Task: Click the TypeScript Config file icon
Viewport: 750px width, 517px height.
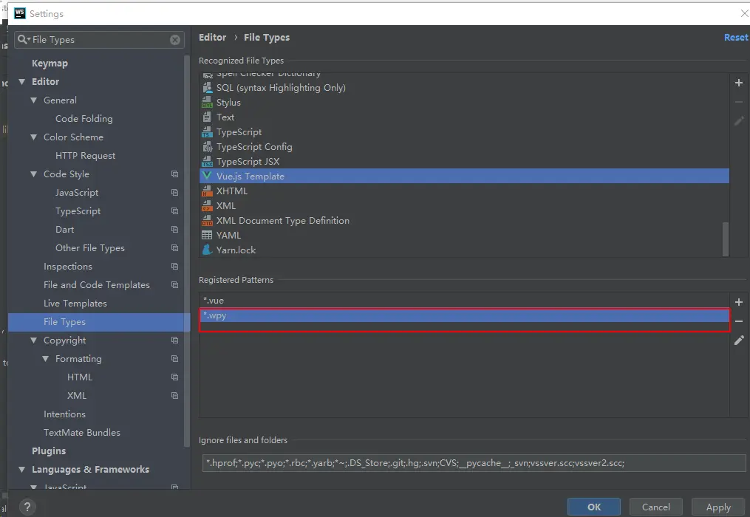Action: [207, 147]
